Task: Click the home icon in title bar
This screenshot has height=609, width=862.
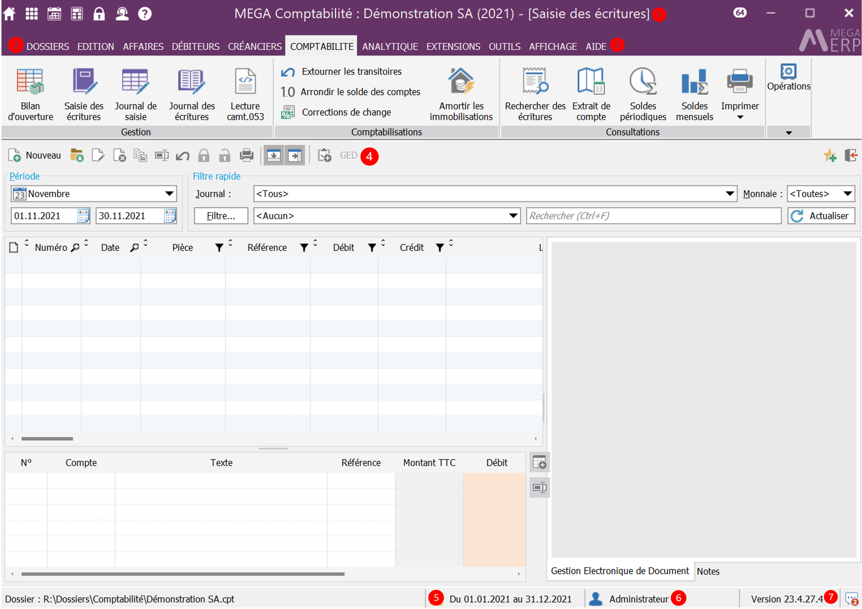Action: 10,14
